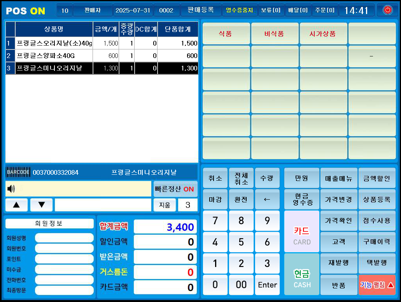Click the BARCODE label icon
The image size is (401, 302).
[x=18, y=172]
